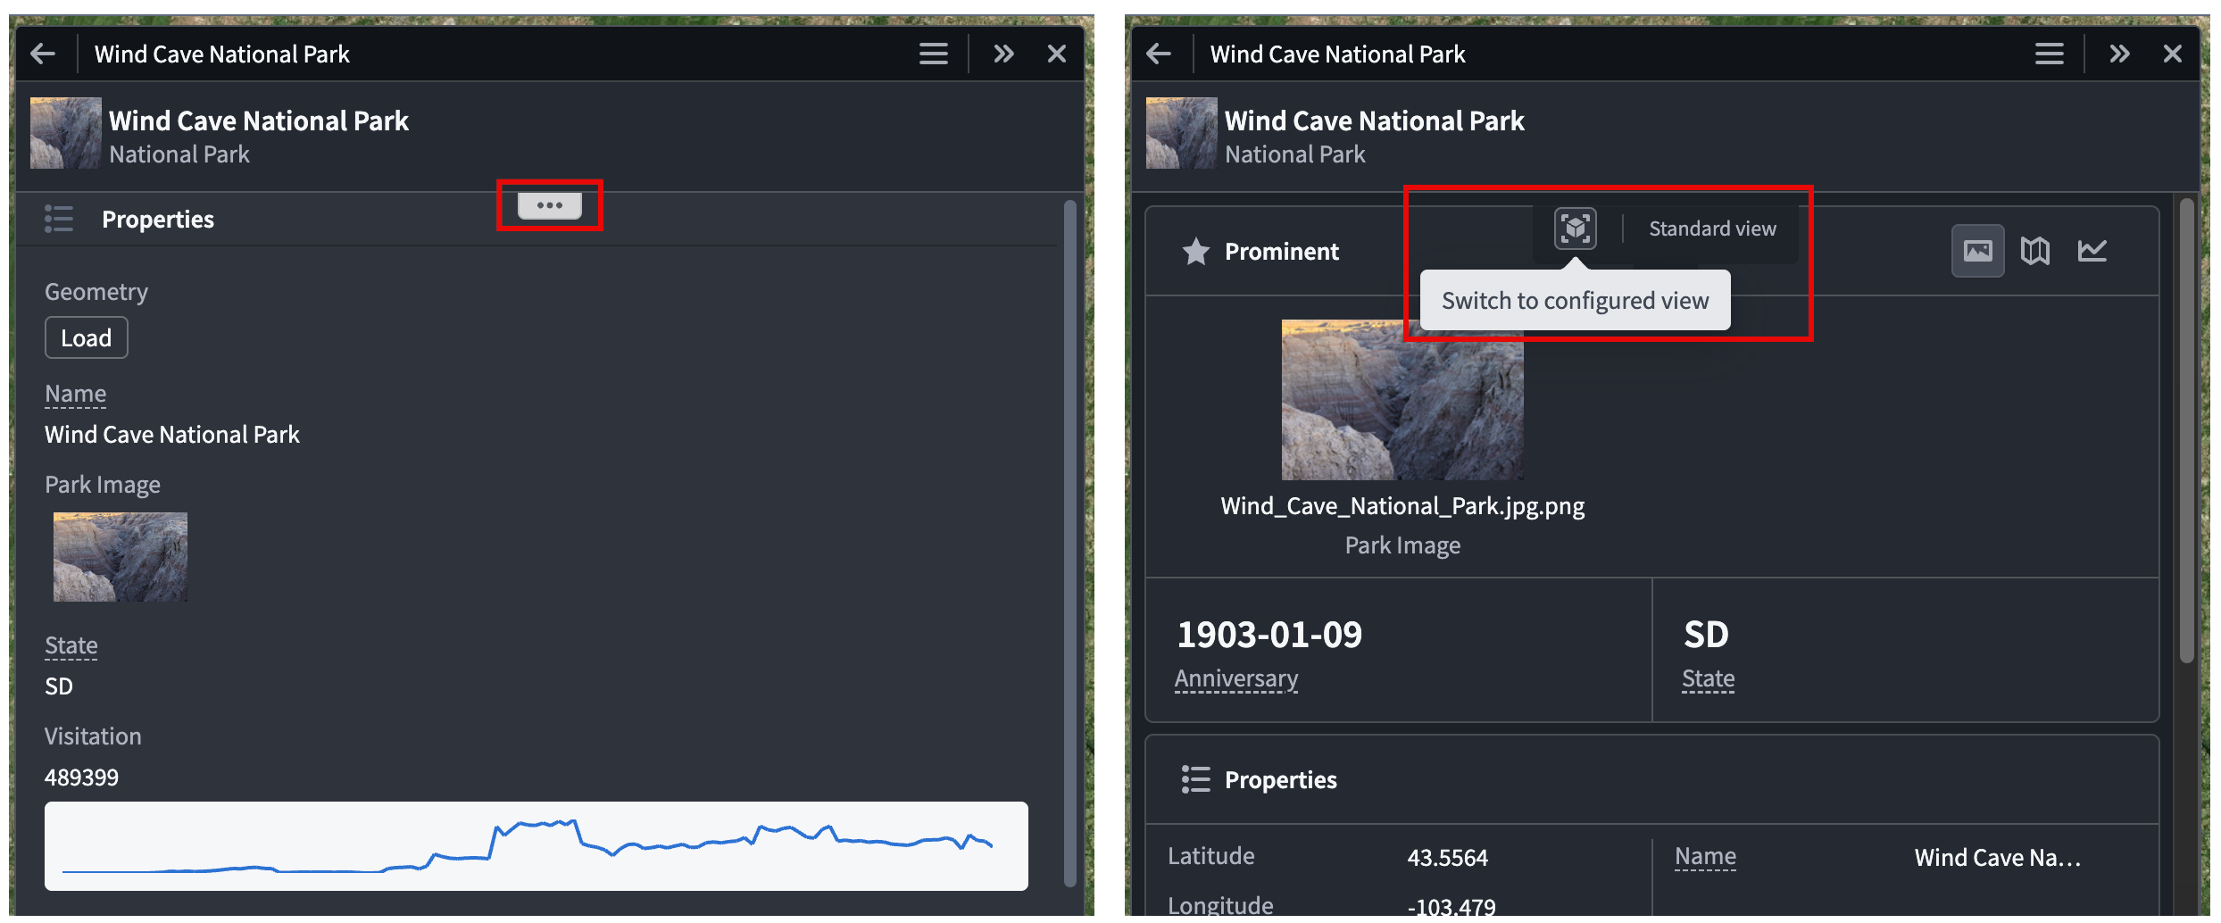Click back arrow in left panel header
Image resolution: width=2221 pixels, height=923 pixels.
click(43, 54)
